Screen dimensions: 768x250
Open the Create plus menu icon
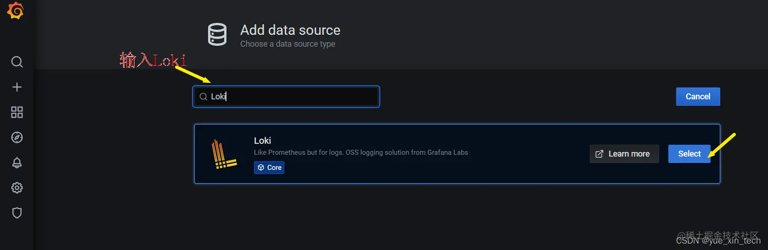click(x=17, y=87)
